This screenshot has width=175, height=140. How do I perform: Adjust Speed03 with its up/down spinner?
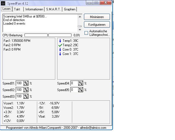pyautogui.click(x=26, y=96)
